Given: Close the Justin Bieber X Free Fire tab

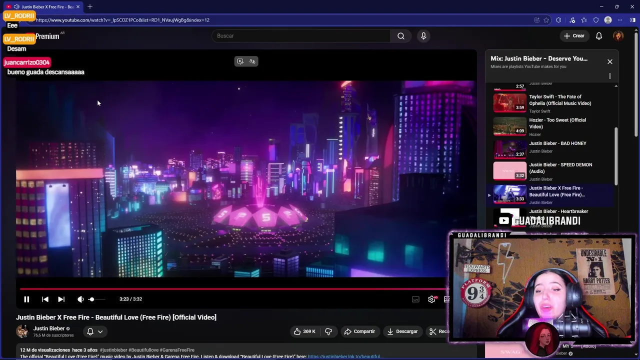Looking at the screenshot, I should [78, 6].
